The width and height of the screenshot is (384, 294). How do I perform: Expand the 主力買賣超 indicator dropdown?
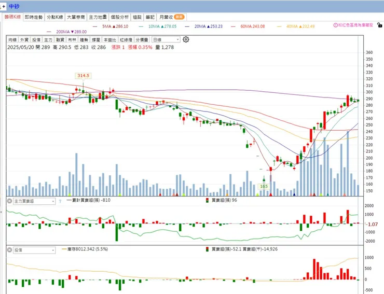(x=34, y=201)
